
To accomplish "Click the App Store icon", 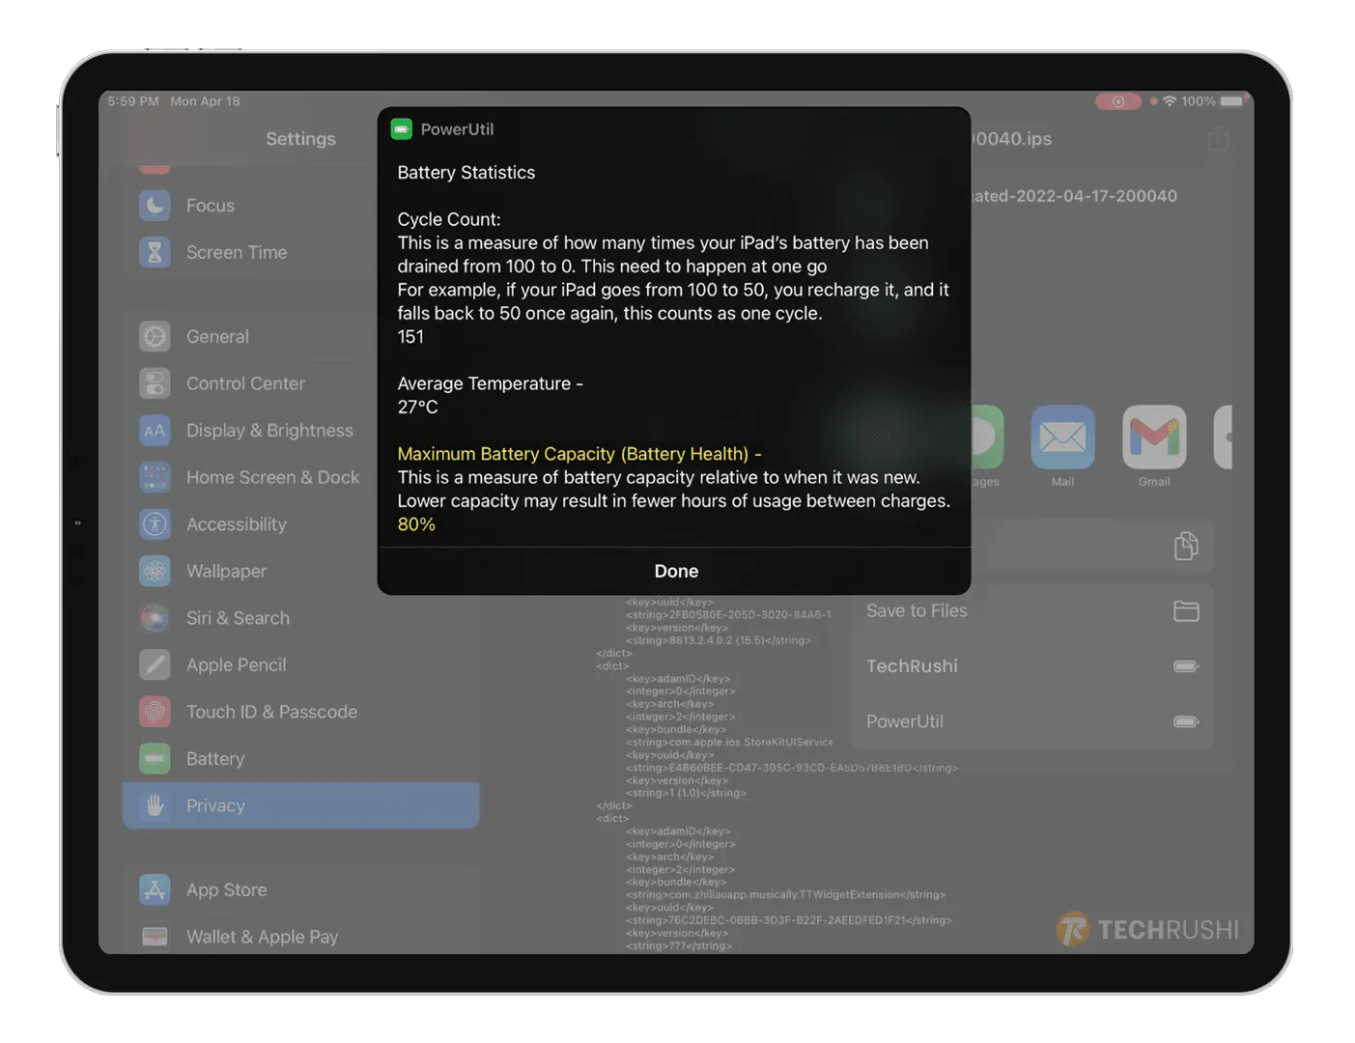I will (155, 889).
